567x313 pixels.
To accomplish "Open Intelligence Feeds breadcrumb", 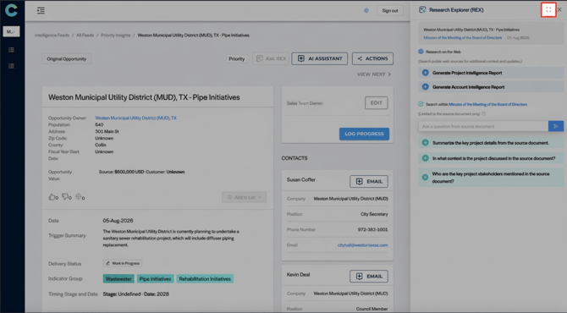I will 52,35.
